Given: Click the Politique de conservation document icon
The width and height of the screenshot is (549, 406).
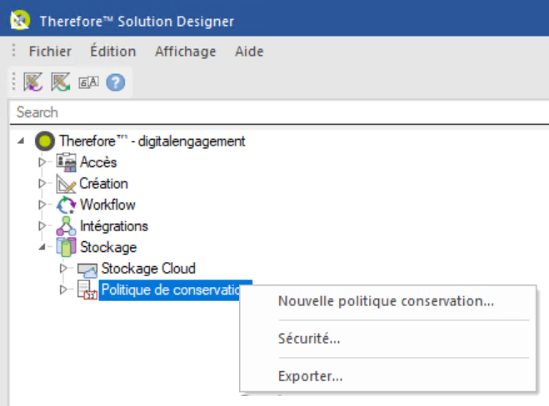Looking at the screenshot, I should (x=87, y=290).
